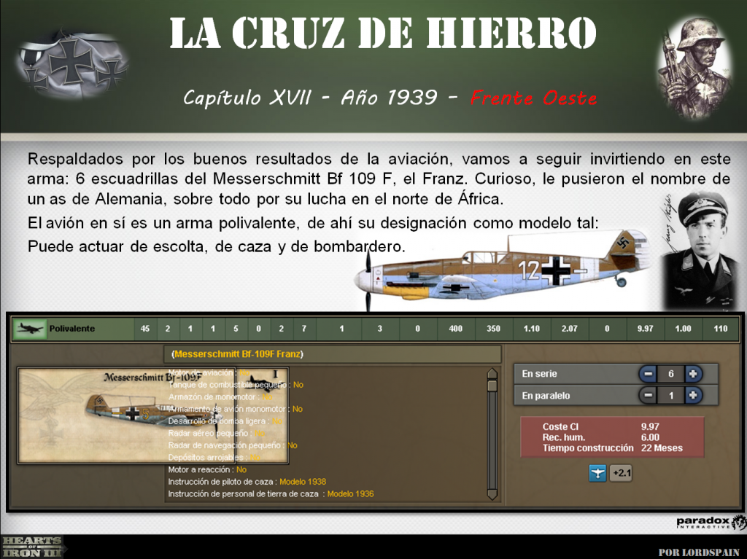Click the stat cell showing 350
Image resolution: width=747 pixels, height=559 pixels.
(x=494, y=329)
